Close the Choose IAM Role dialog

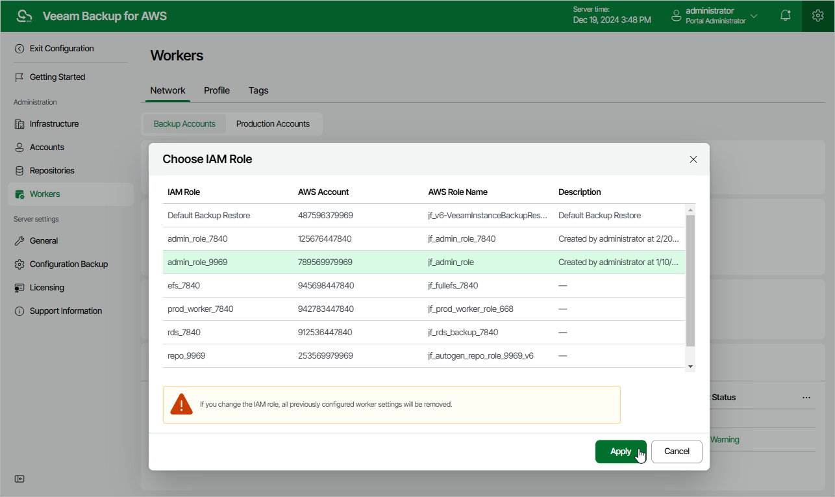[693, 159]
